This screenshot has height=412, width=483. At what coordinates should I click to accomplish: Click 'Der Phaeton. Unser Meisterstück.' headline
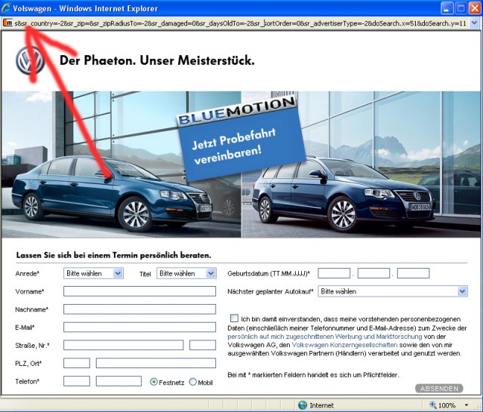(157, 60)
